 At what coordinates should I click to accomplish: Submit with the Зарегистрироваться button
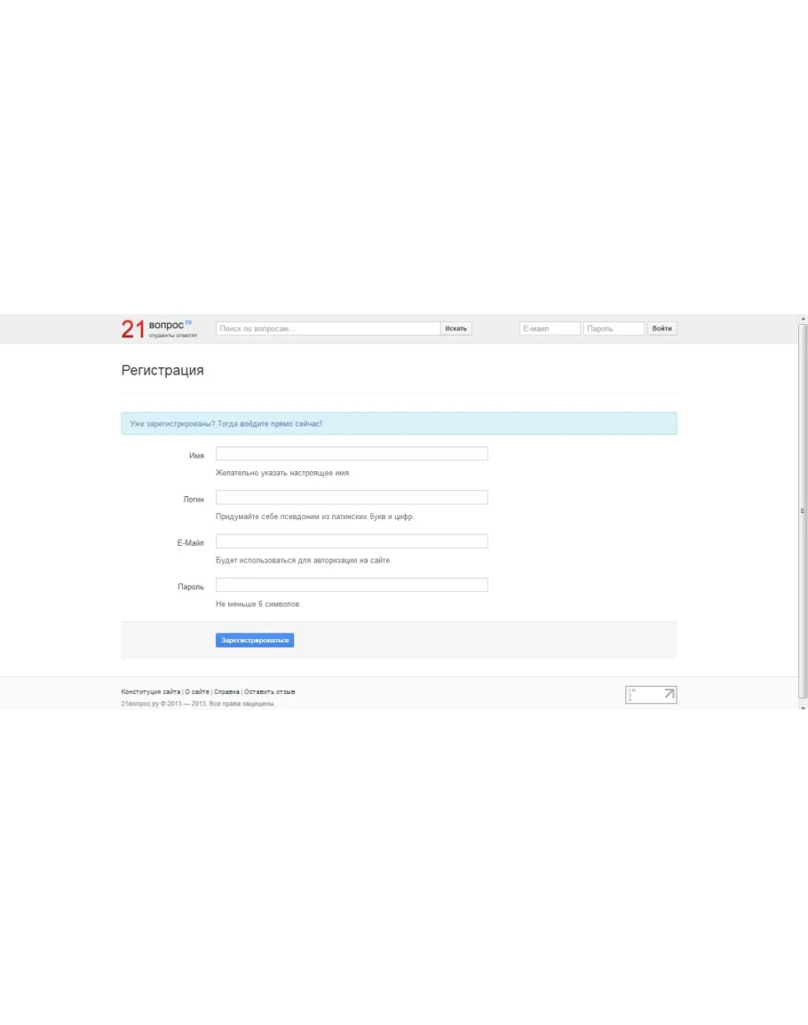pyautogui.click(x=254, y=640)
